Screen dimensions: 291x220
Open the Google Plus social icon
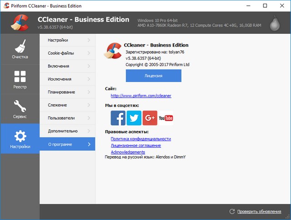[x=150, y=118]
